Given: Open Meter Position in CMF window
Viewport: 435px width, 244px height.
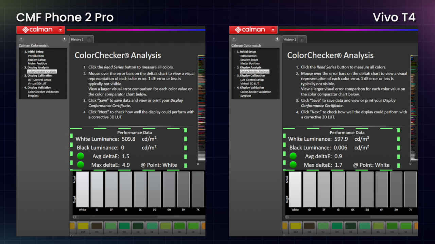Looking at the screenshot, I should point(37,63).
